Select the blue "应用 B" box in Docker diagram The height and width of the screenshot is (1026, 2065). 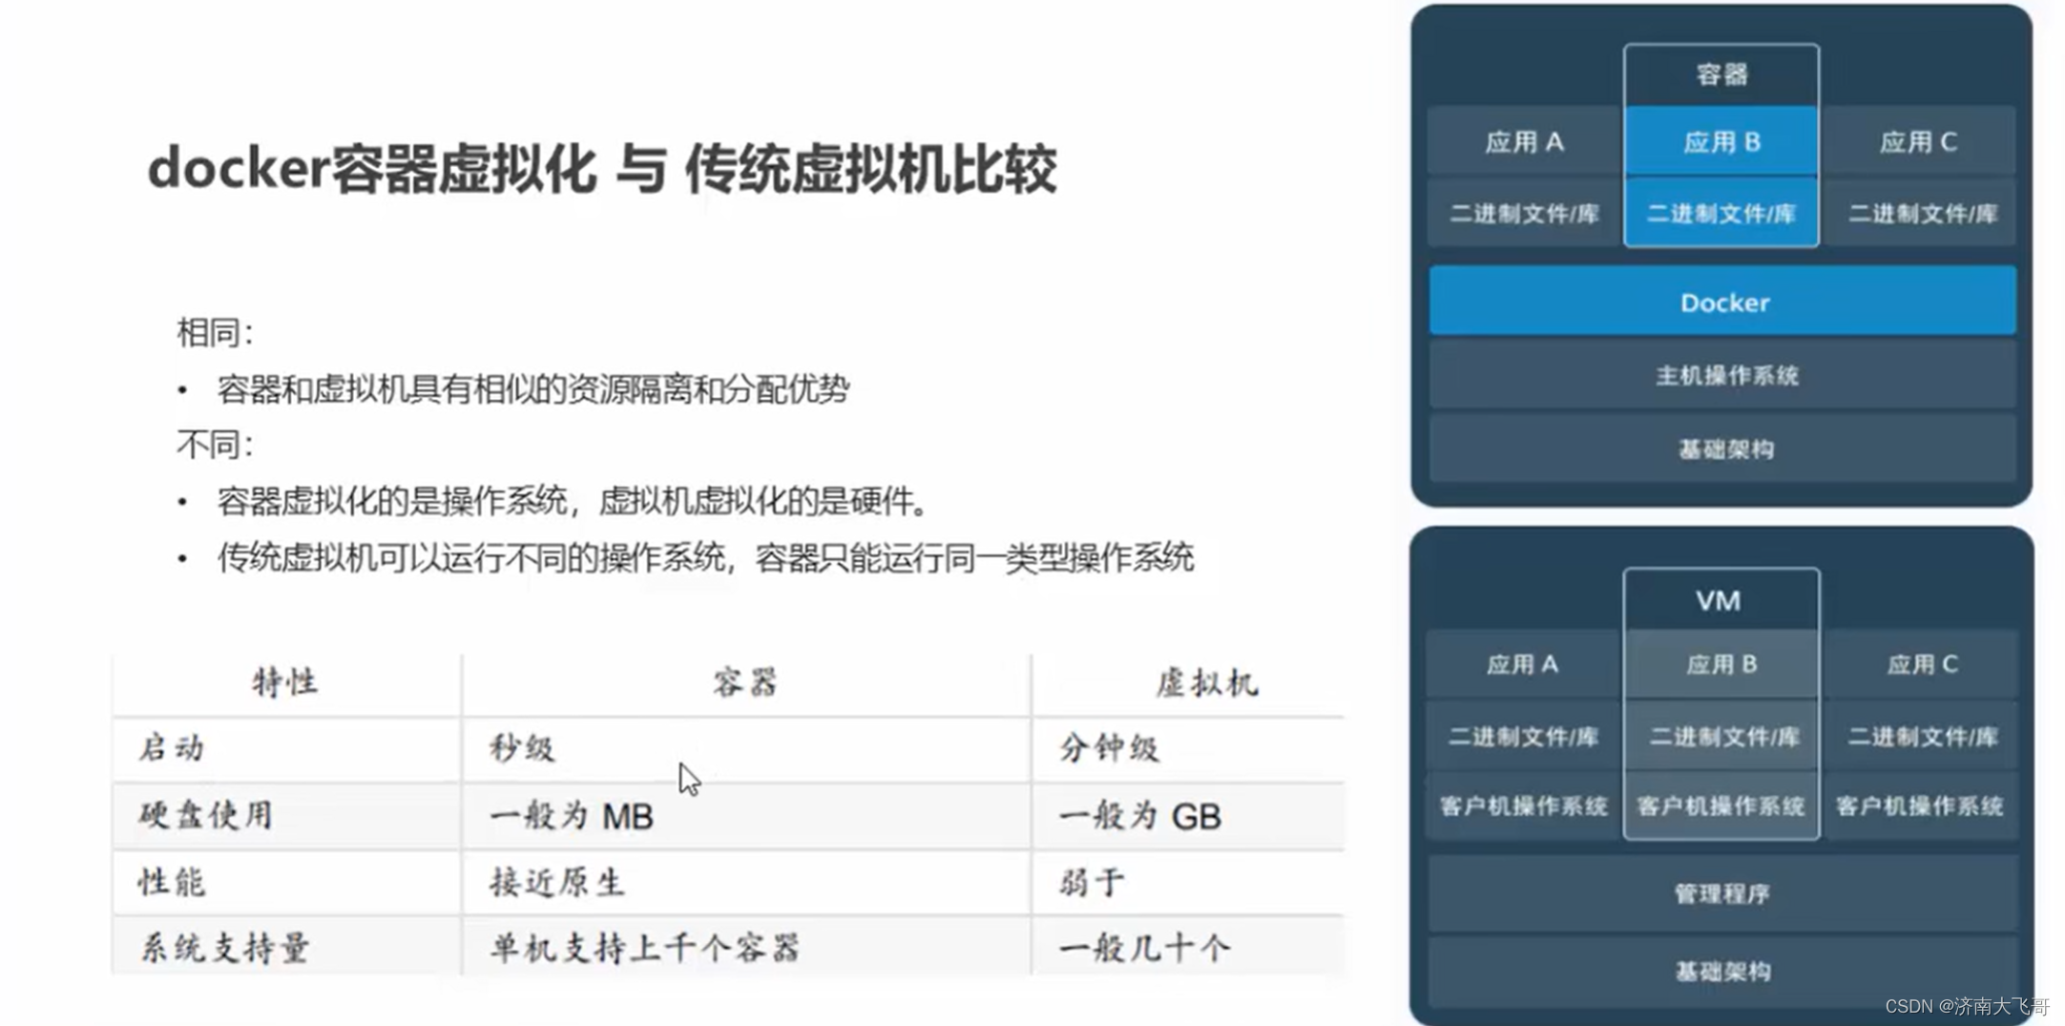click(x=1721, y=142)
